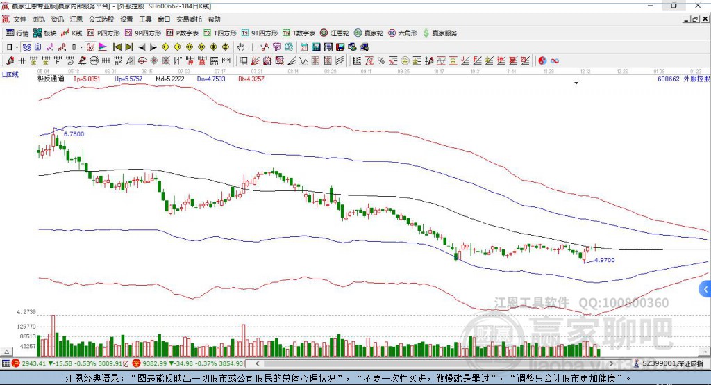Click the circle target crosshair drawing tool
Viewport: 711px width, 385px height.
click(x=142, y=61)
